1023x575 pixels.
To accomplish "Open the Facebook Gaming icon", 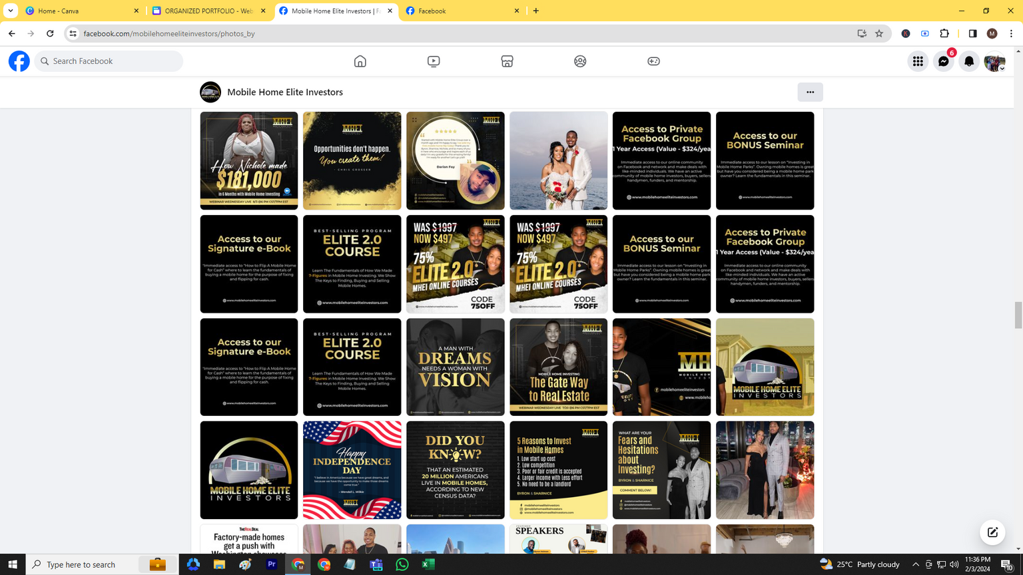I will coord(654,61).
